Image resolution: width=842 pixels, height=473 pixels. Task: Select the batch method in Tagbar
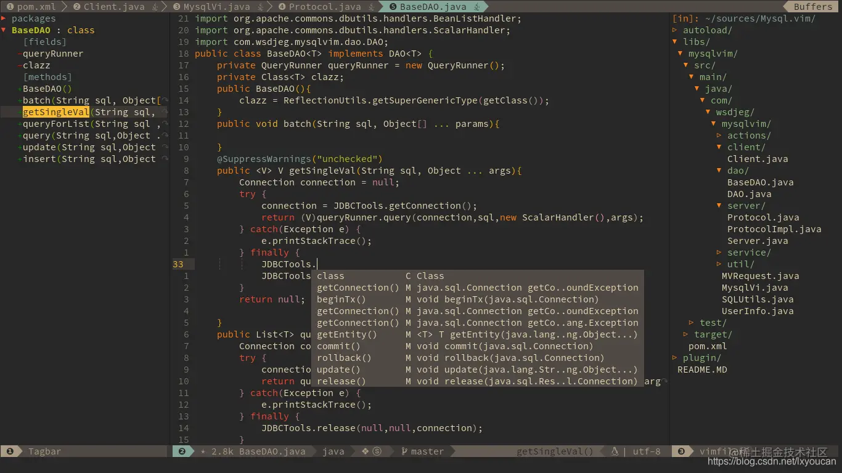click(91, 100)
